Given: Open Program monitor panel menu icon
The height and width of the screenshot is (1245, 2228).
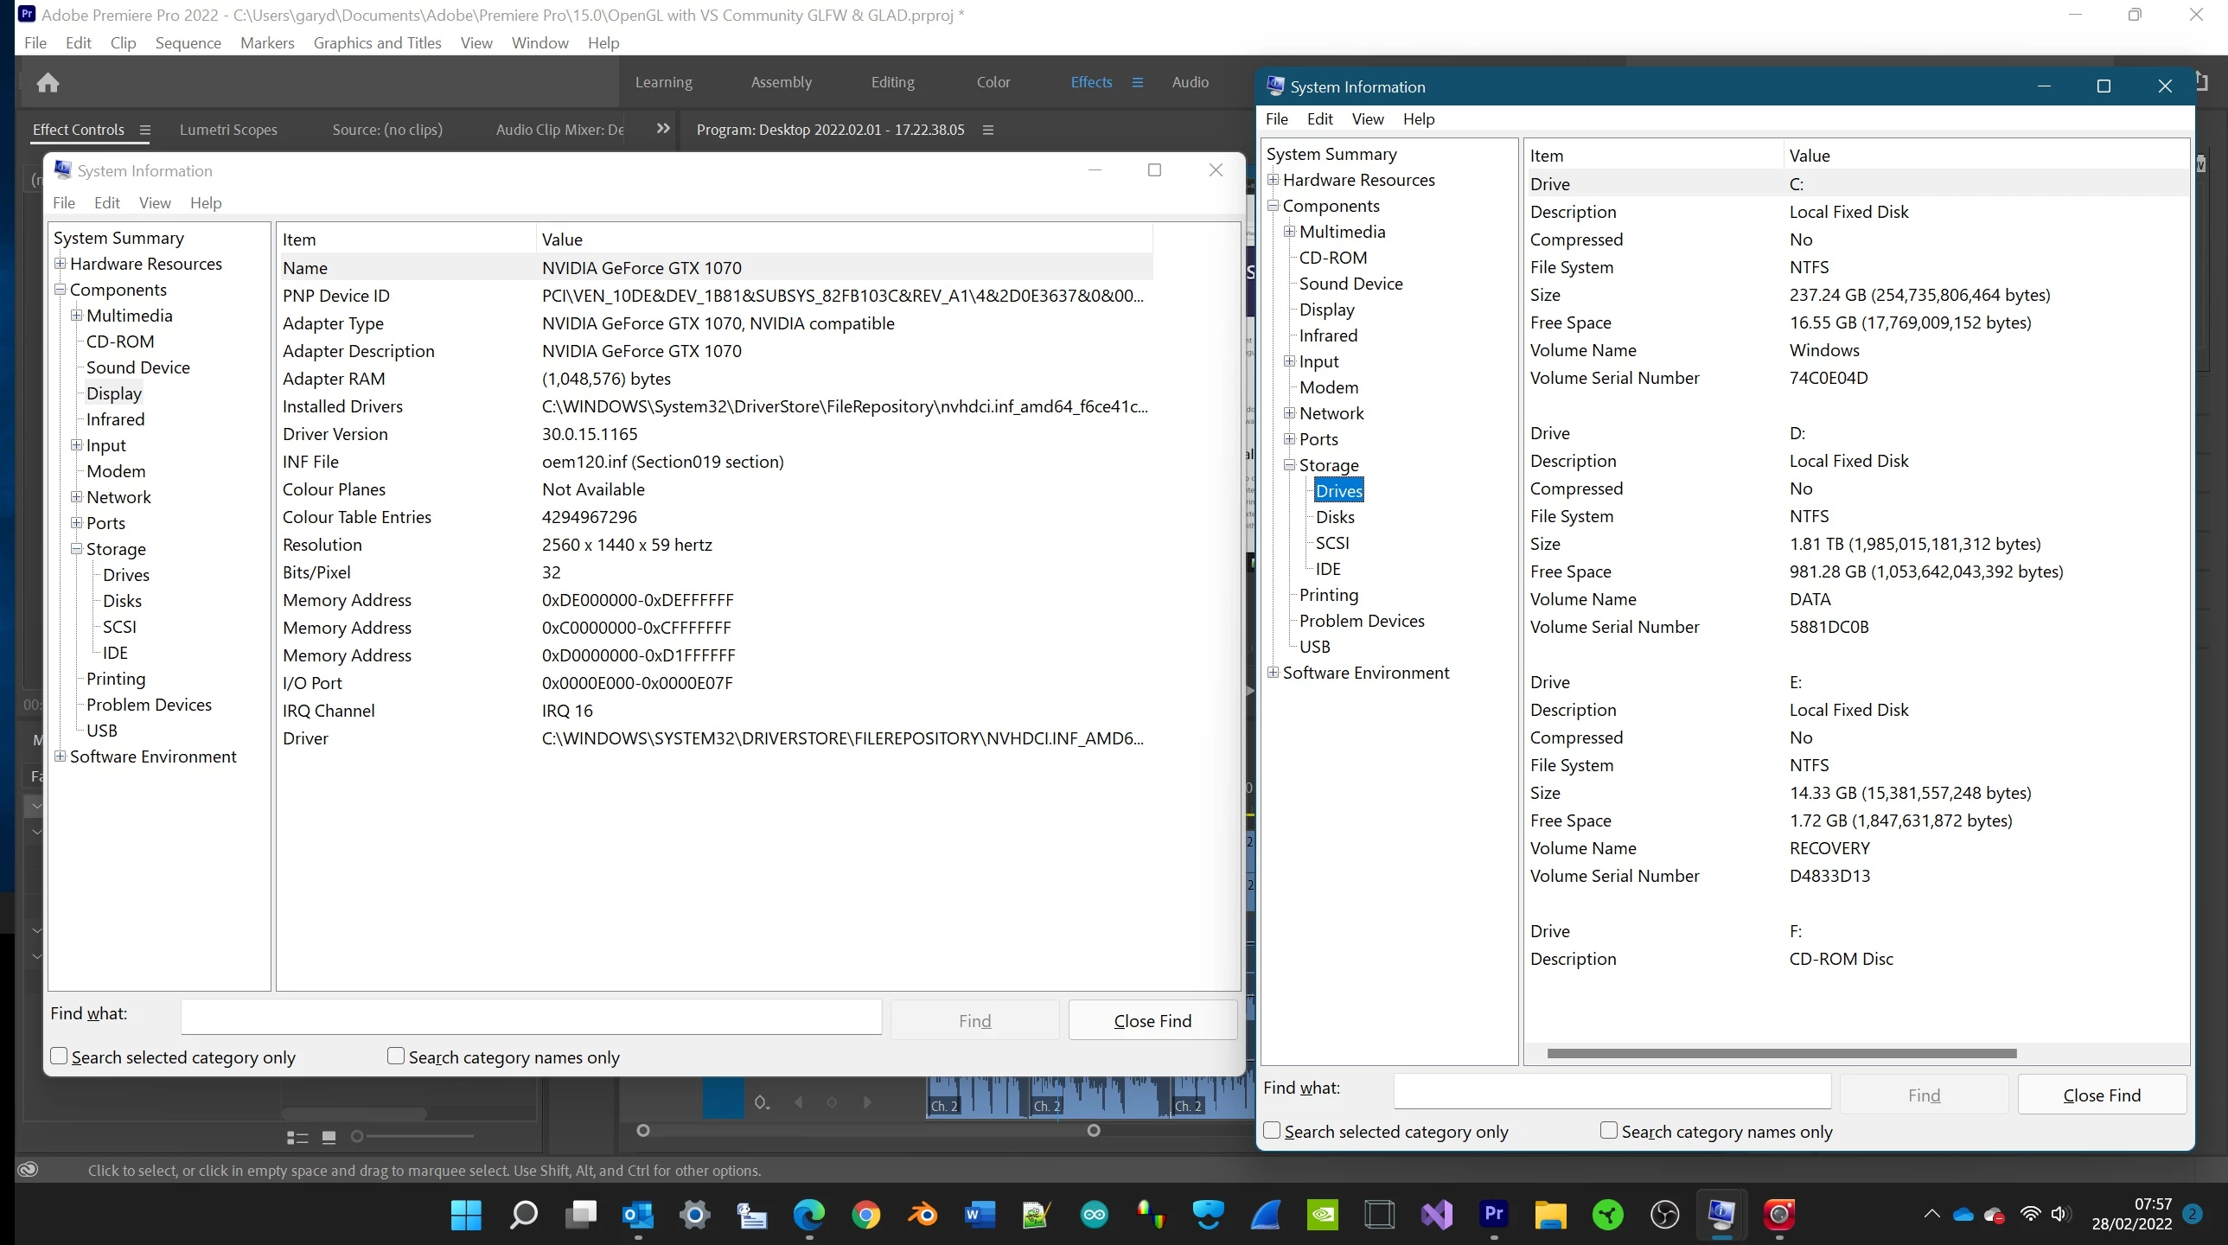Looking at the screenshot, I should (x=987, y=130).
